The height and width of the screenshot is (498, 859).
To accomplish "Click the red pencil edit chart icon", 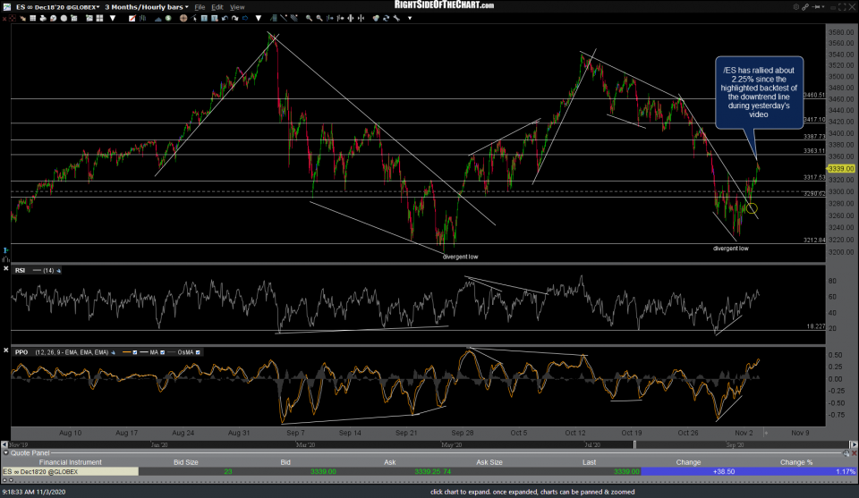I will [132, 18].
